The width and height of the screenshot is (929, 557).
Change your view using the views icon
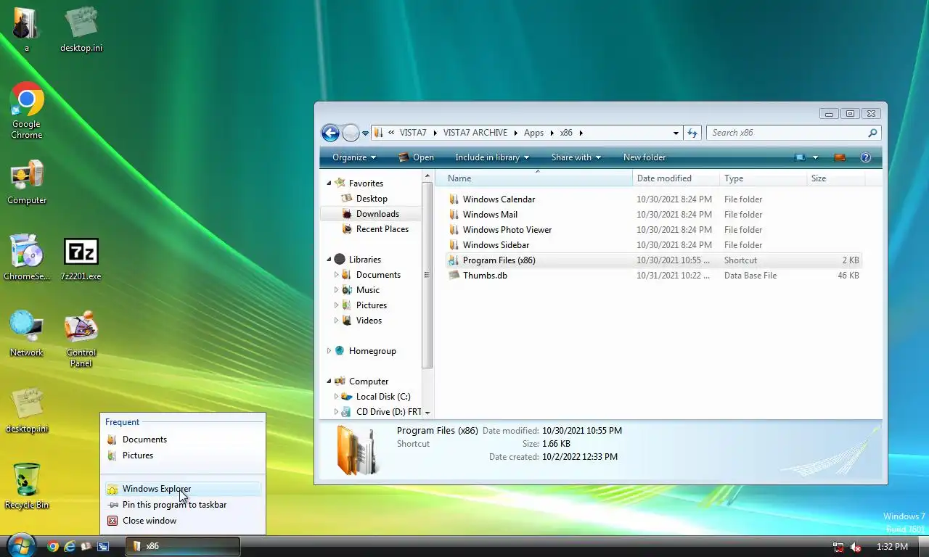(x=800, y=157)
